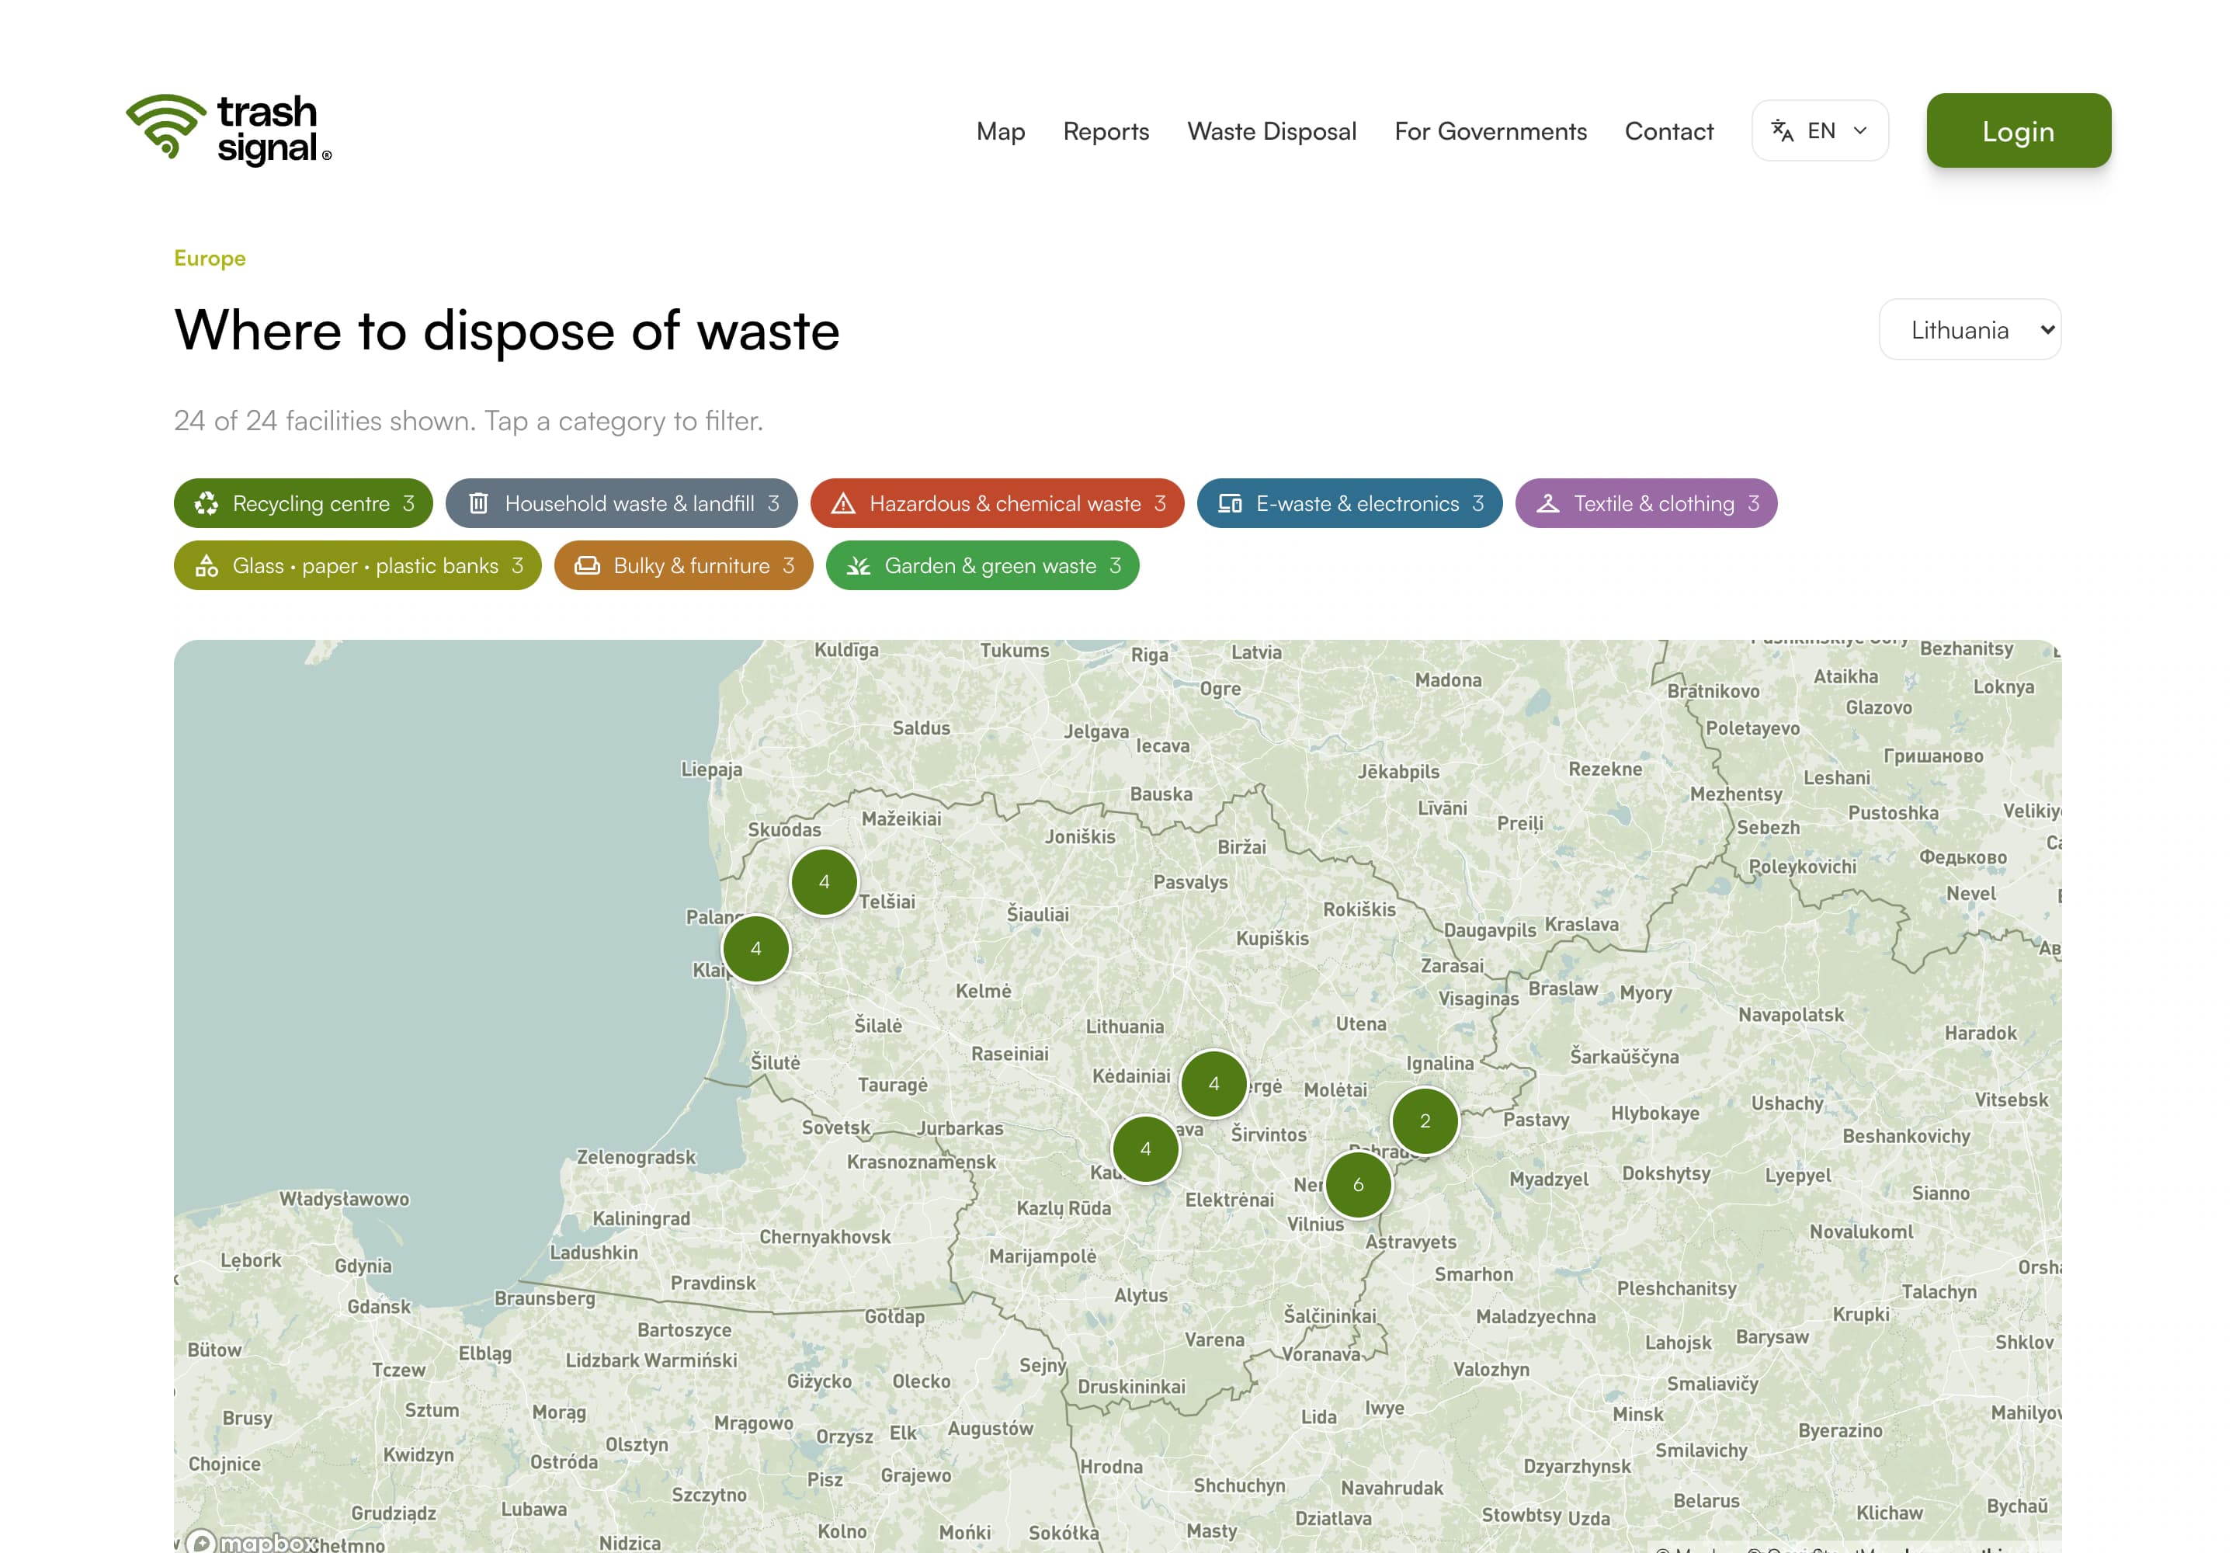Toggle Garden & green waste filter

click(982, 565)
